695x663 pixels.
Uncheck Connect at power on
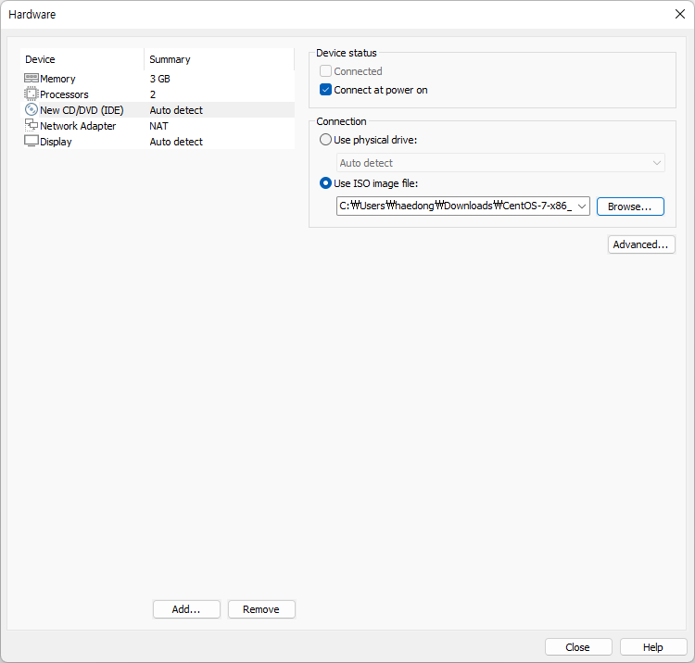click(325, 90)
